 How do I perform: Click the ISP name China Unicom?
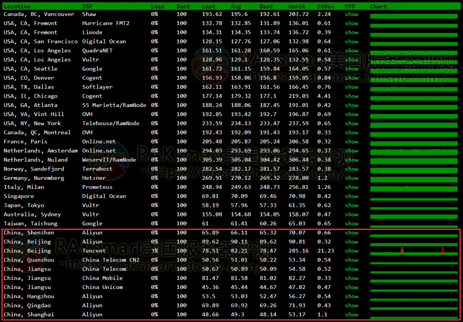pos(103,287)
